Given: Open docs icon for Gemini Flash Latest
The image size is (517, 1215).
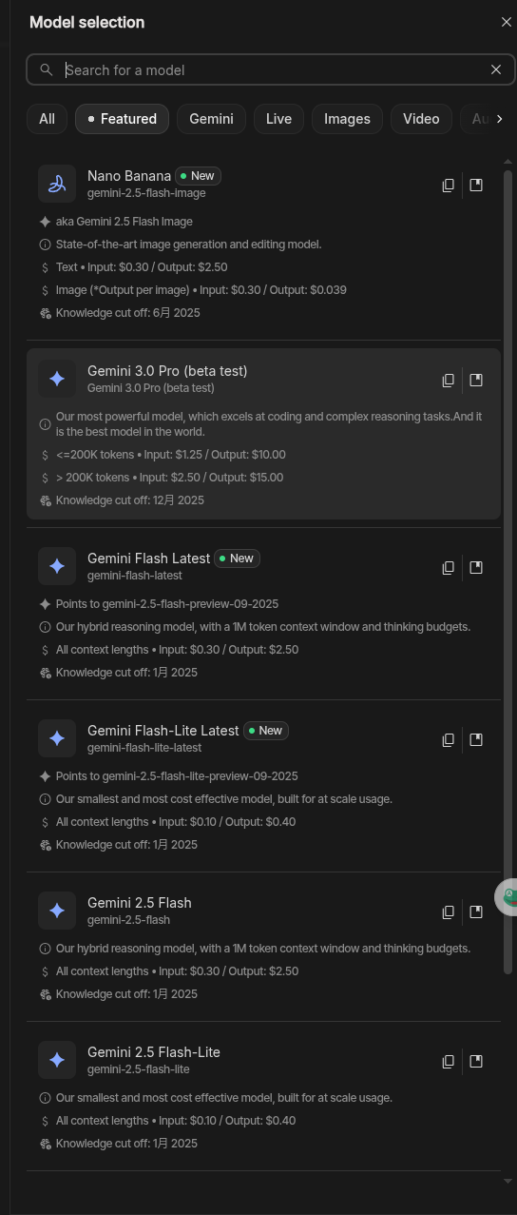Looking at the screenshot, I should point(476,567).
